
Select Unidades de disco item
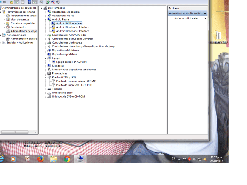pyautogui.click(x=62, y=93)
